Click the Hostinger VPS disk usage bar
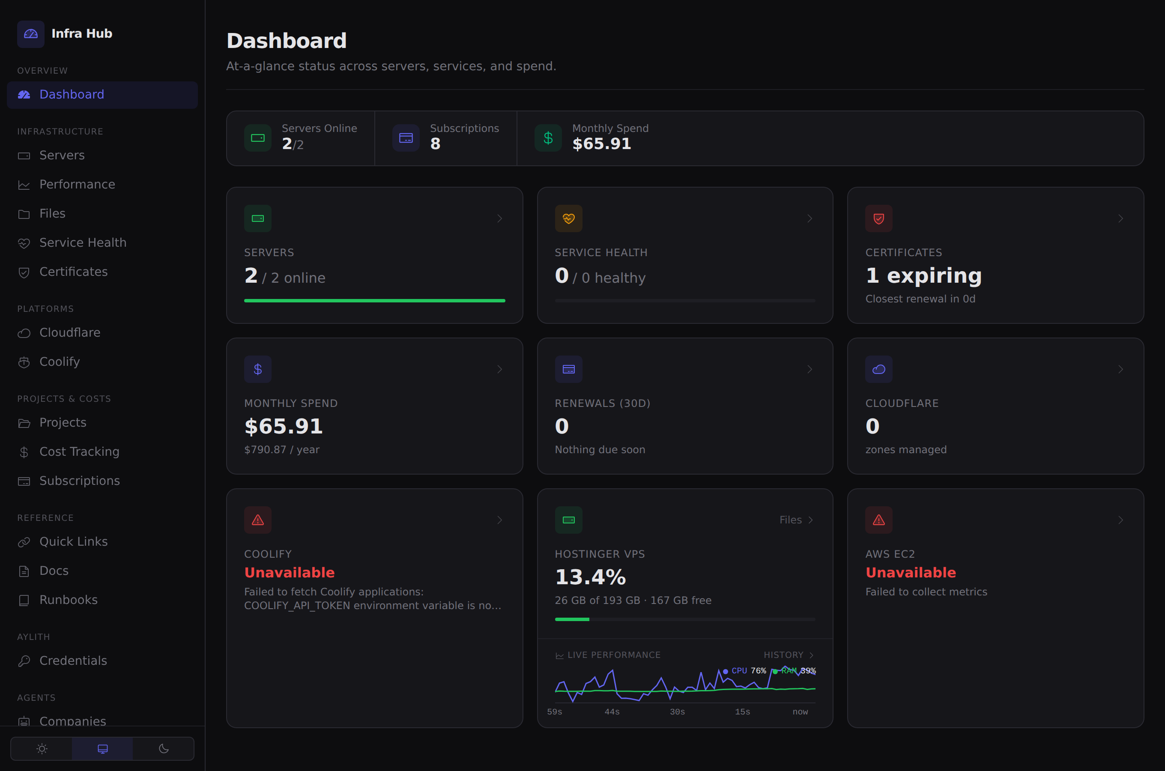Screen dimensions: 1165x771 (685, 619)
